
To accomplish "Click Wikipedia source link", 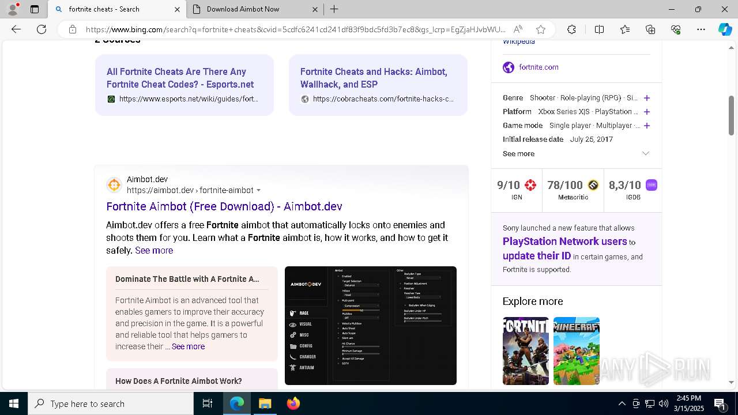I will click(519, 42).
